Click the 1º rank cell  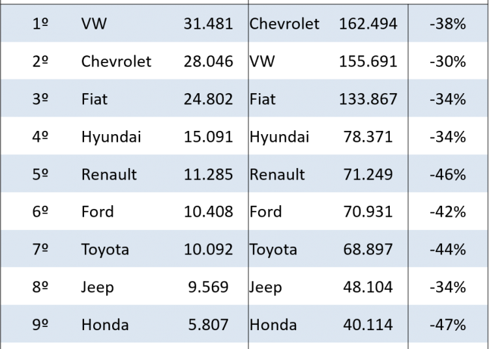(40, 24)
